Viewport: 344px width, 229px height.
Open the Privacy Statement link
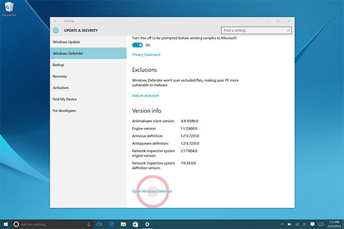(x=146, y=54)
